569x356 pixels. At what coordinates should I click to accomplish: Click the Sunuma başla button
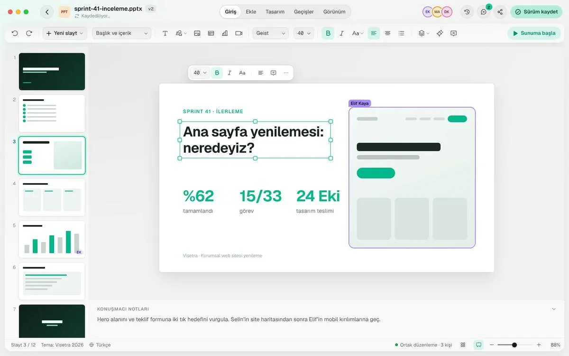534,33
